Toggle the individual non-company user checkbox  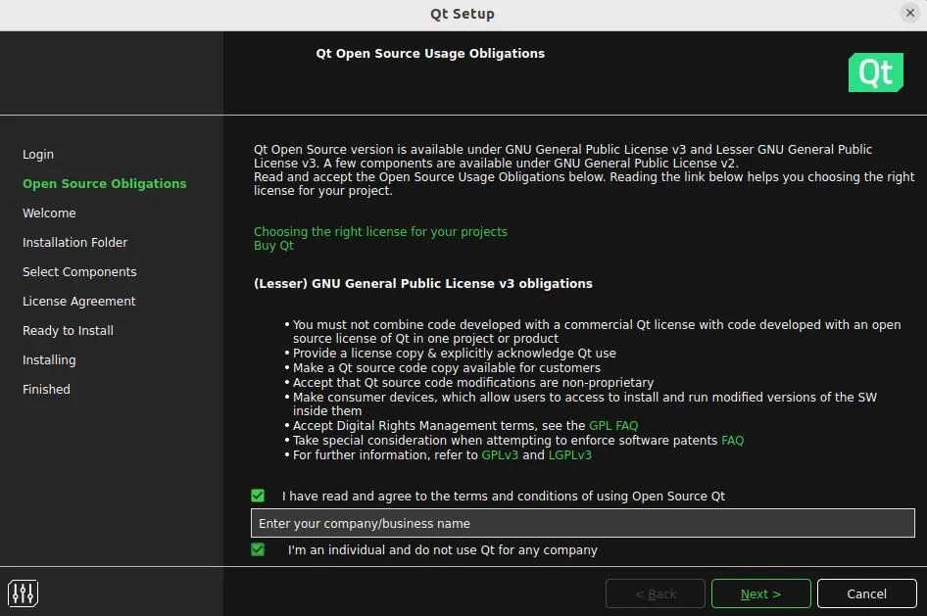click(258, 549)
